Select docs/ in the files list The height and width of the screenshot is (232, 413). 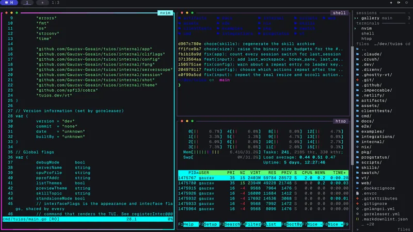tap(368, 121)
